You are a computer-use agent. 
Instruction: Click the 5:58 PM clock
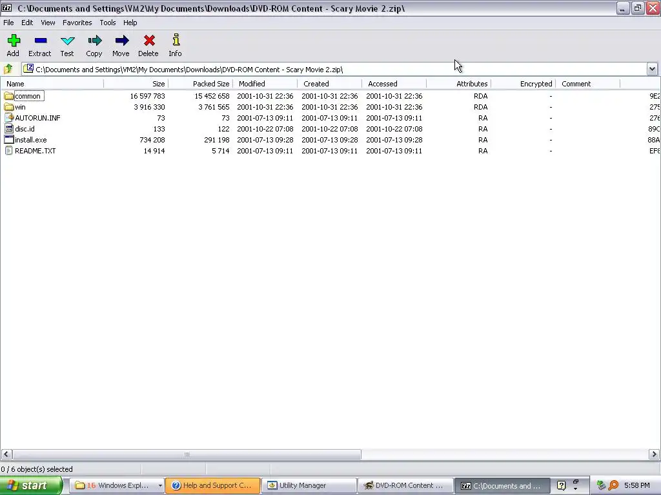637,485
